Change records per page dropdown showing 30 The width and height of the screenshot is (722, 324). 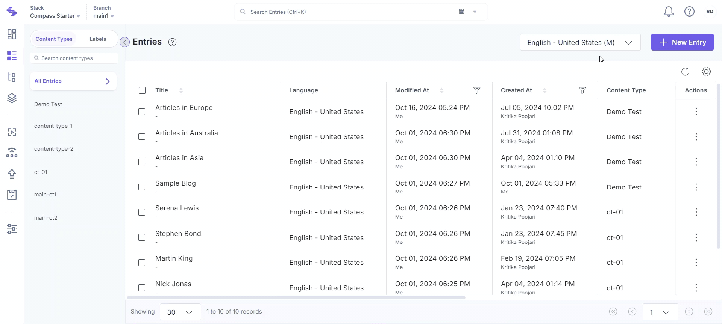180,312
